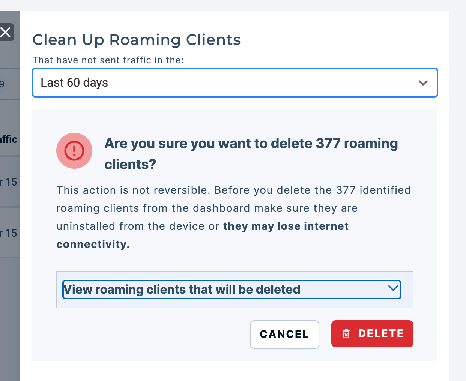Click the Clean Up Roaming Clients heading

(x=137, y=40)
